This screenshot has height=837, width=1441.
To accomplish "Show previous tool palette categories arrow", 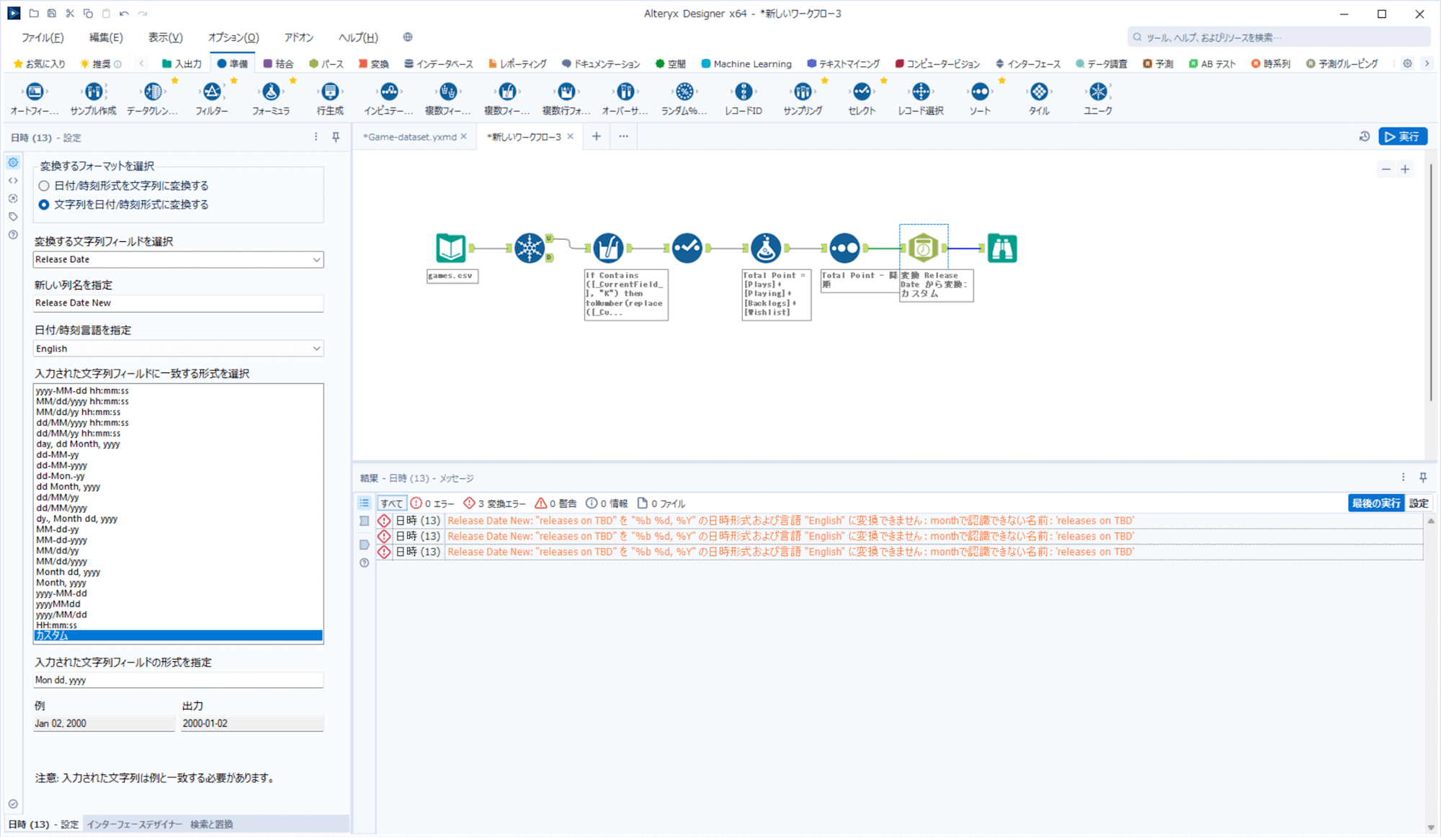I will [141, 63].
